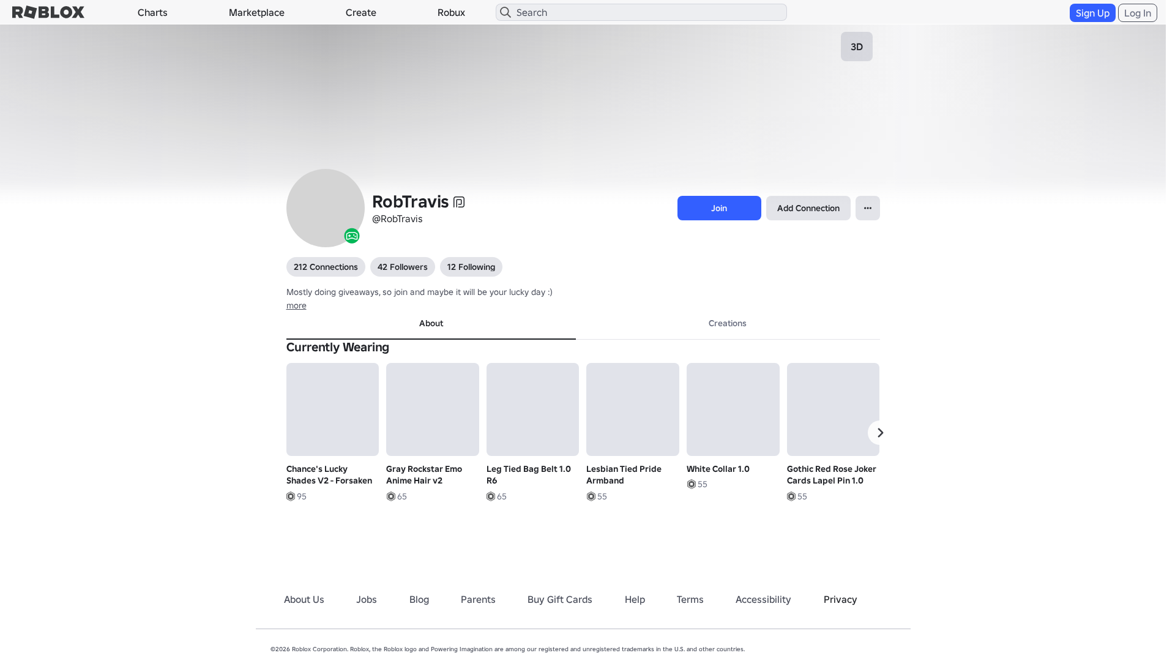Click the green in-game status badge on avatar
The height and width of the screenshot is (661, 1175).
click(352, 236)
